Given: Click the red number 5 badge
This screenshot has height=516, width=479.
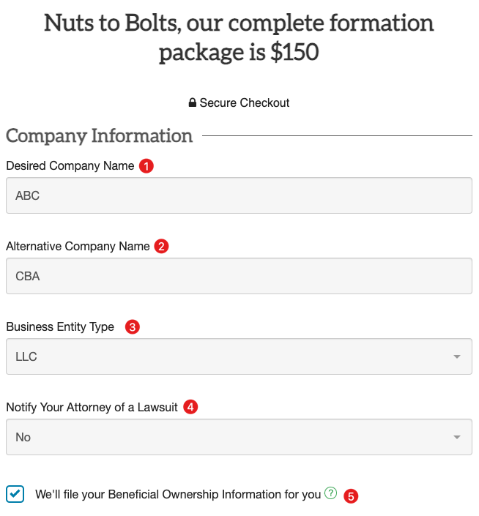Looking at the screenshot, I should (351, 496).
